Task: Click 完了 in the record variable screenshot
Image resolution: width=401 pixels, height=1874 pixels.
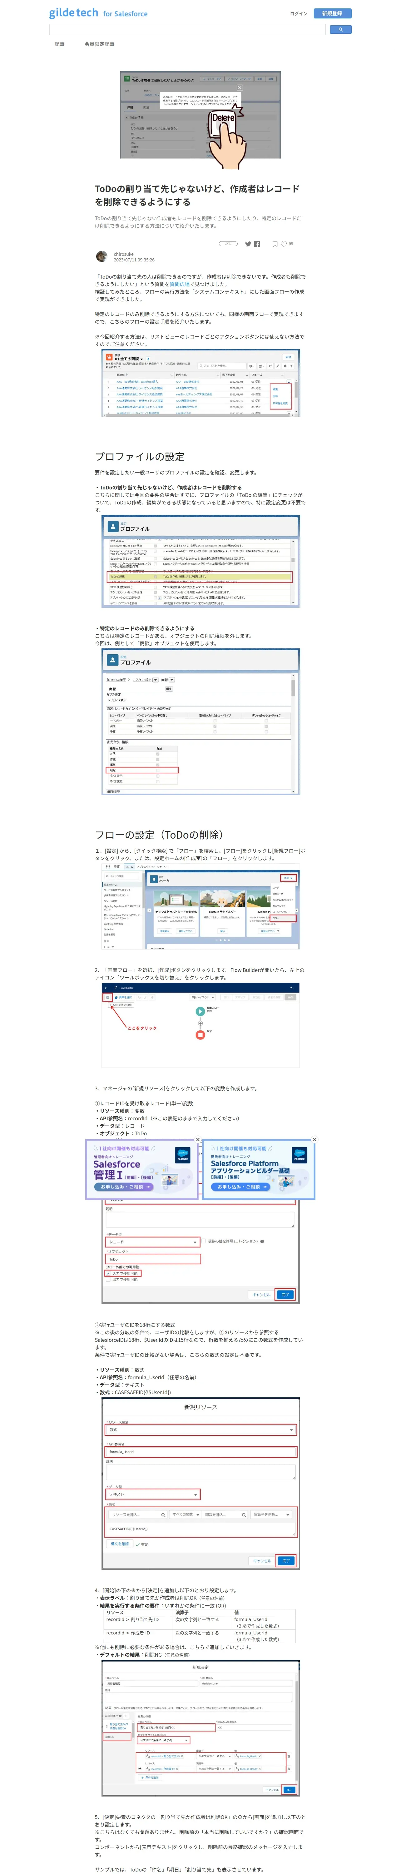Action: [285, 1294]
